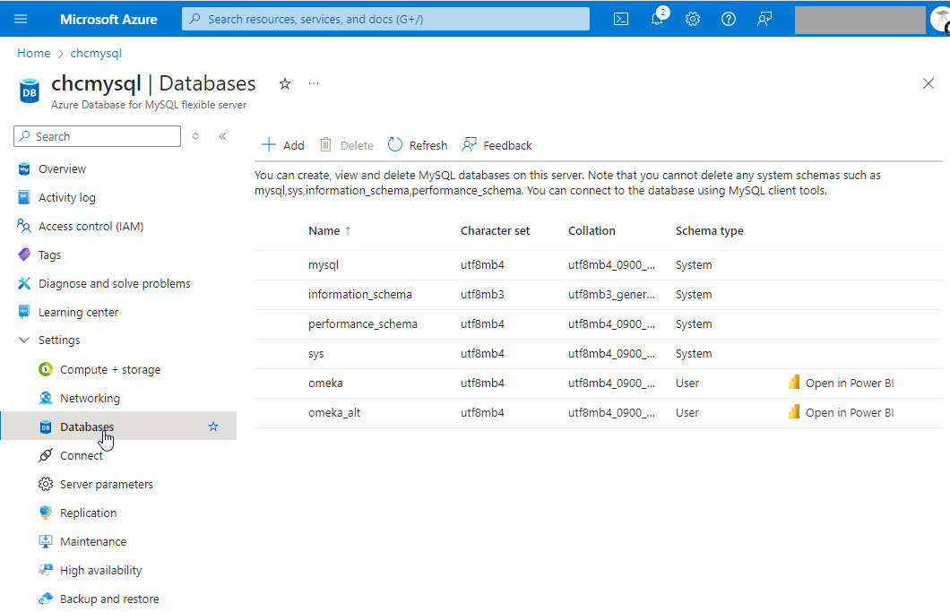This screenshot has width=950, height=612.
Task: Sort by the Name column header
Action: [330, 231]
